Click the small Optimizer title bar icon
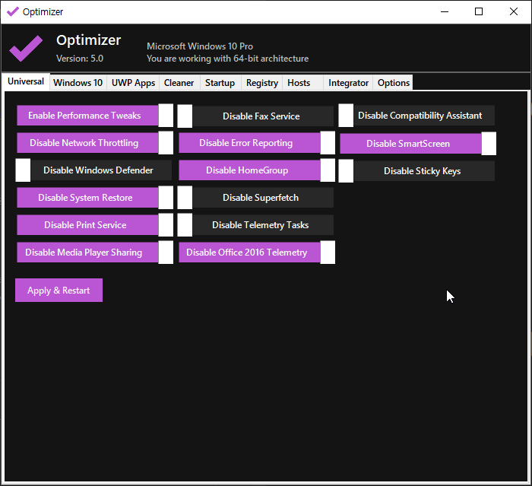Screen dimensions: 532x486 click(x=13, y=12)
